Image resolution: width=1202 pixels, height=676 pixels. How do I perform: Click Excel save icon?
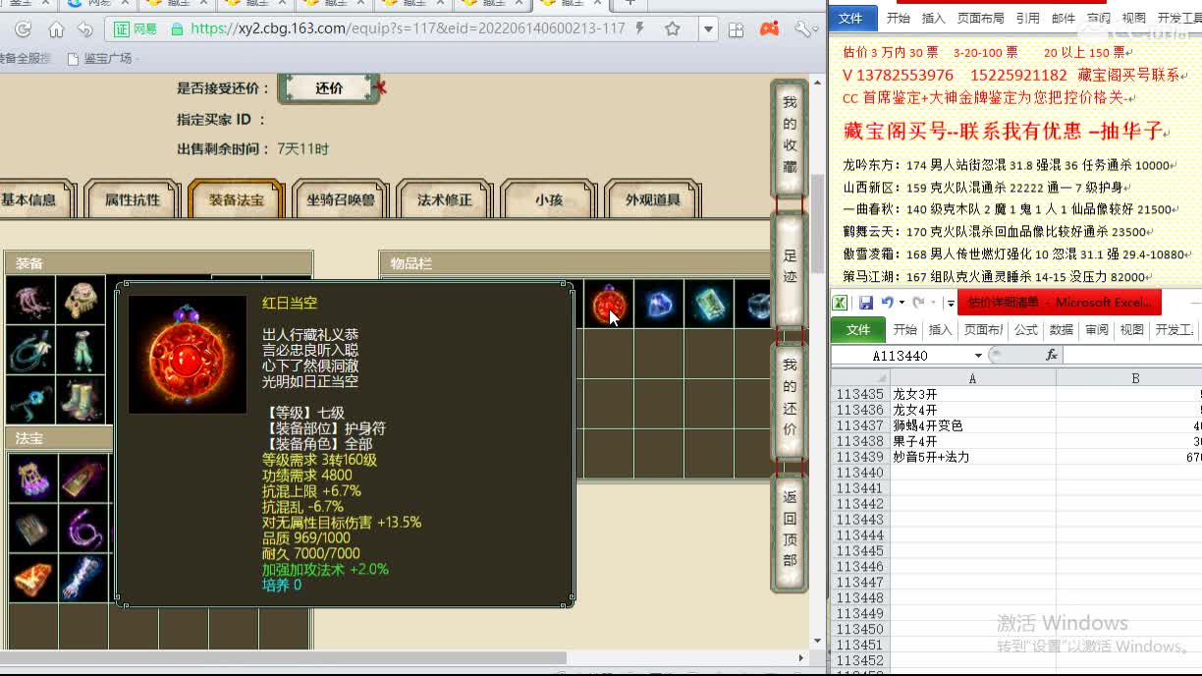click(x=866, y=303)
